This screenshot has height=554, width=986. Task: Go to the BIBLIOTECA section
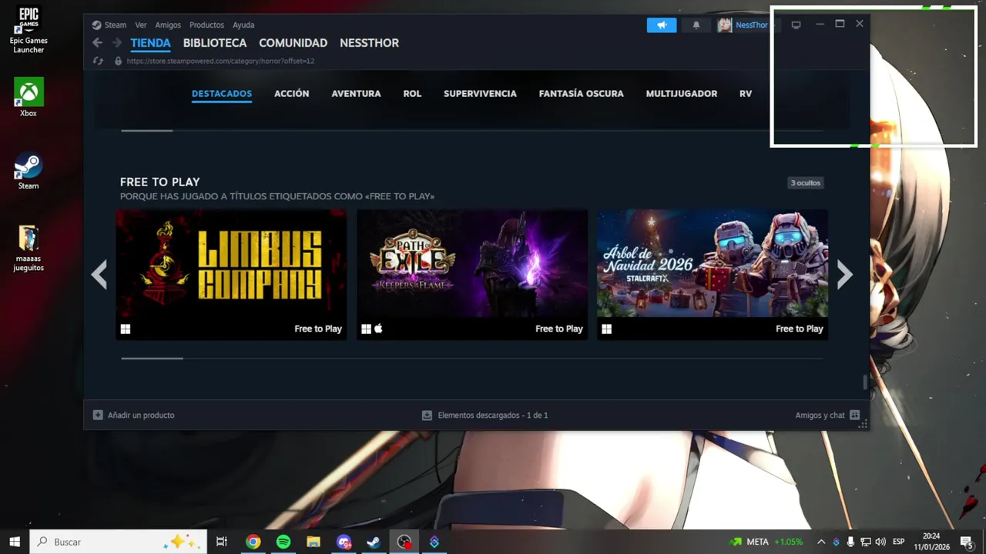(x=215, y=43)
